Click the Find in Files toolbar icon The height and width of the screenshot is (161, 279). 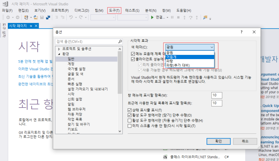click(205, 17)
